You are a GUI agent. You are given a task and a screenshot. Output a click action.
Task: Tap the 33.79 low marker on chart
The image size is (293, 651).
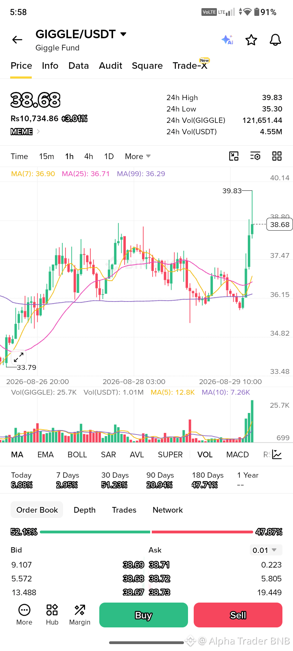pos(26,367)
